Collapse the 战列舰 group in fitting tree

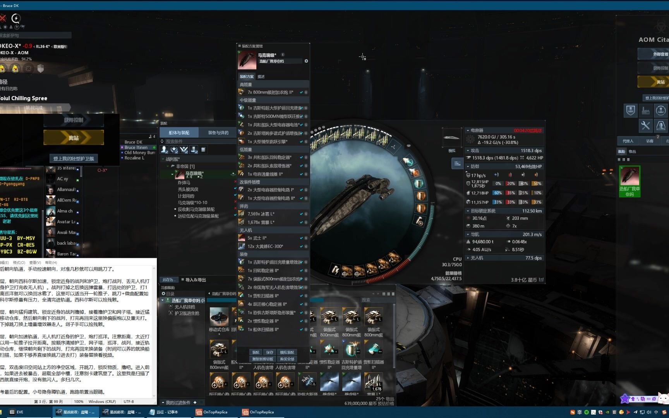163,159
